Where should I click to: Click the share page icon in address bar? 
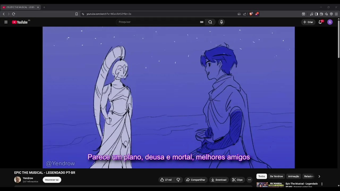tap(245, 14)
